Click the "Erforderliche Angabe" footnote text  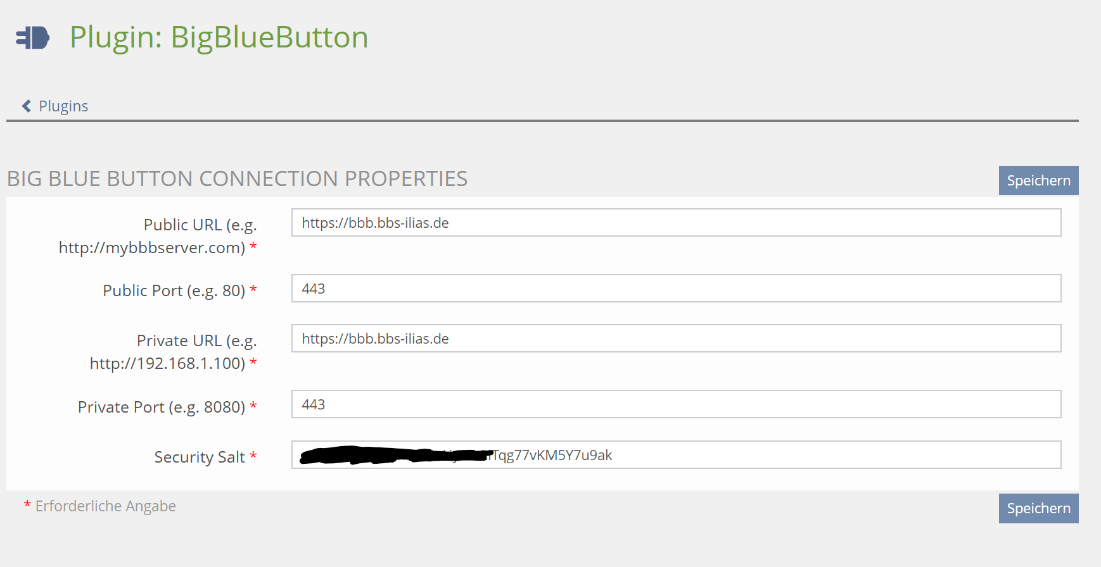click(105, 506)
